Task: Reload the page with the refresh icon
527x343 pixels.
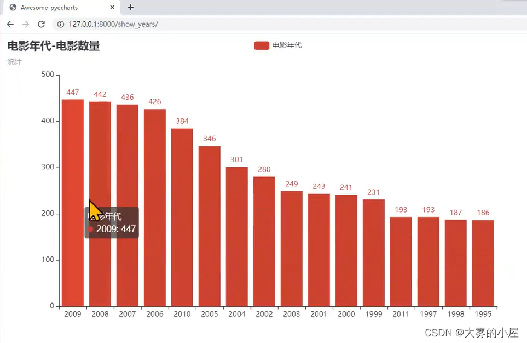Action: tap(42, 24)
